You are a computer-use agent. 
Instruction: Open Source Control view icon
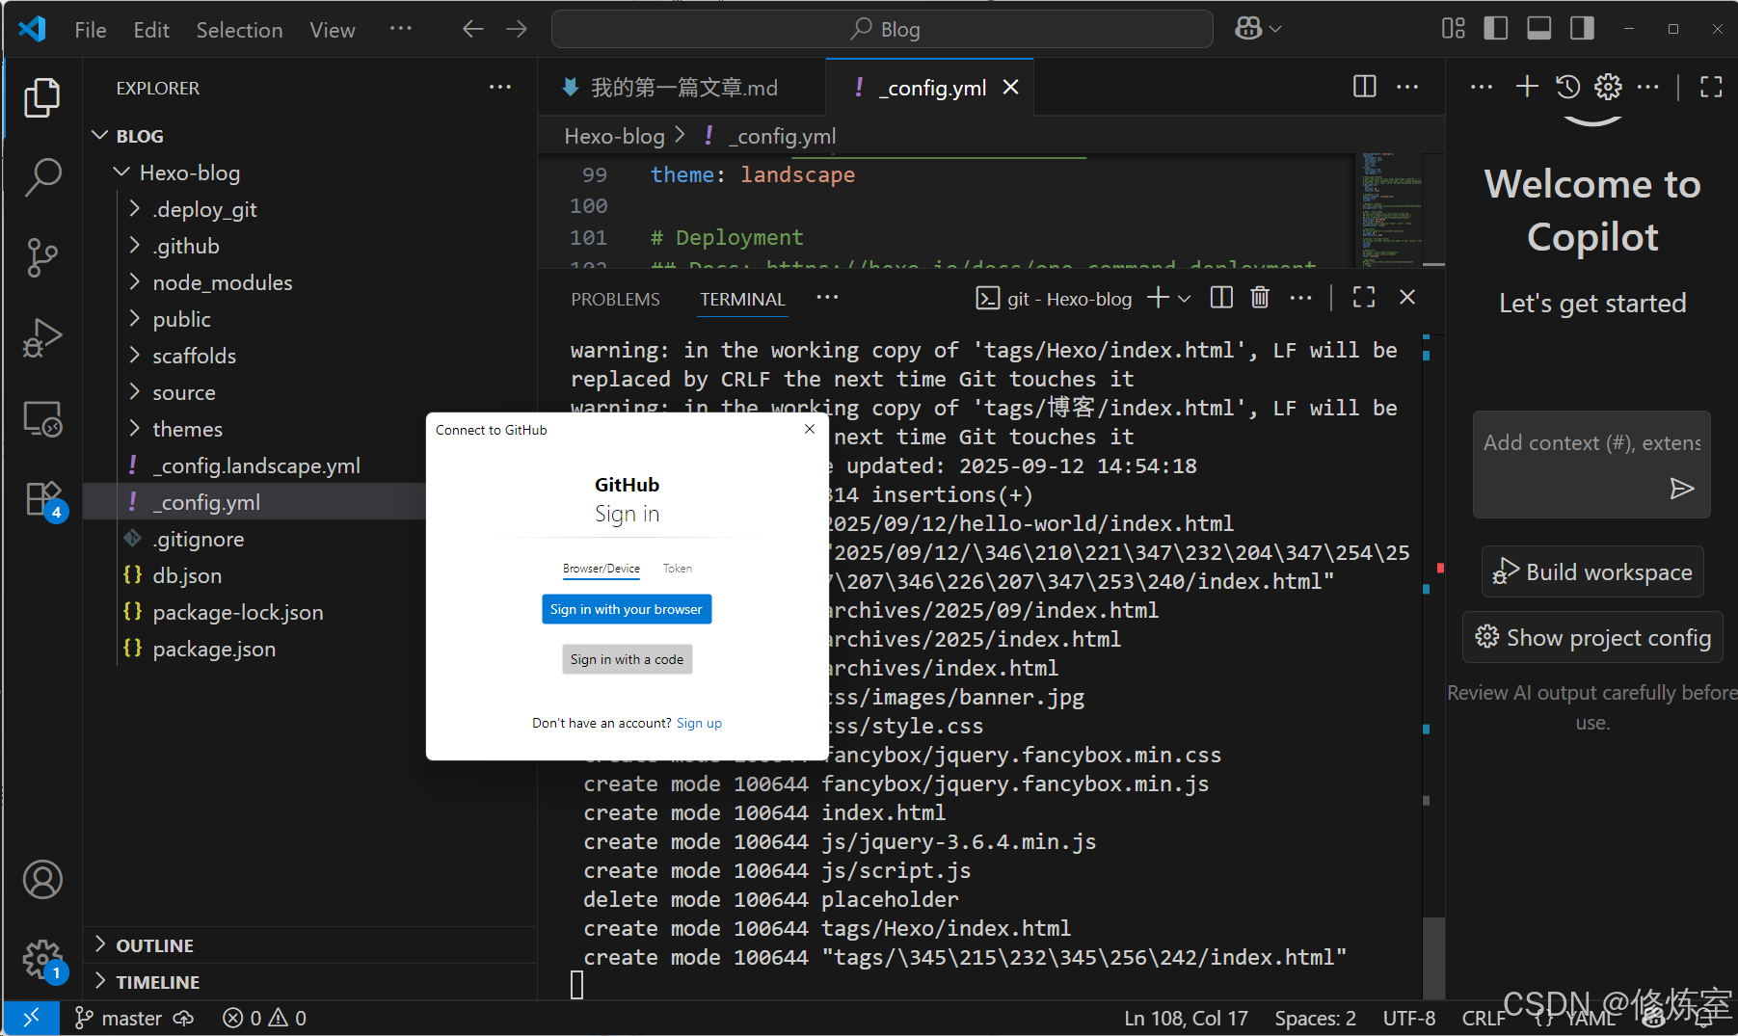point(41,257)
